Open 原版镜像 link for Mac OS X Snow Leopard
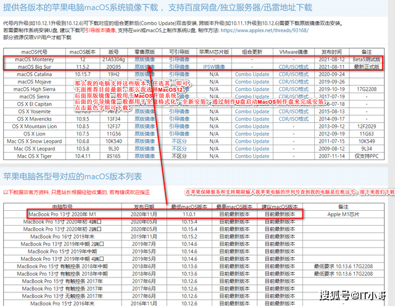395x306 pixels. (144, 142)
